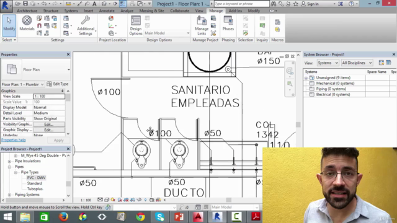The image size is (397, 223).
Task: Open the Snaps settings magnet icon
Action: pos(39,25)
